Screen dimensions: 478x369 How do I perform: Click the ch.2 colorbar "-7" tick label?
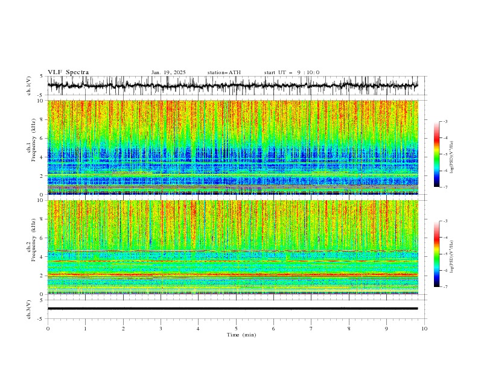coord(445,286)
